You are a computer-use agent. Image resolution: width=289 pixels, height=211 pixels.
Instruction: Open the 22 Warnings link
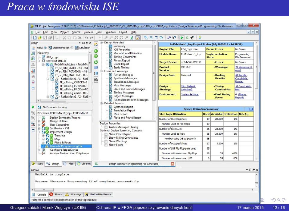click(x=244, y=69)
